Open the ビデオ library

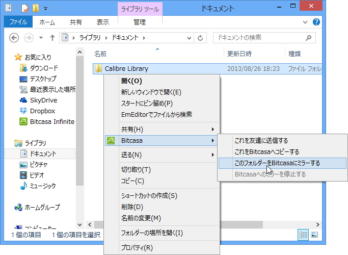(32, 175)
